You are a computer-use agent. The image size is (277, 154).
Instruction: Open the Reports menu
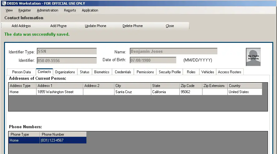click(x=70, y=10)
